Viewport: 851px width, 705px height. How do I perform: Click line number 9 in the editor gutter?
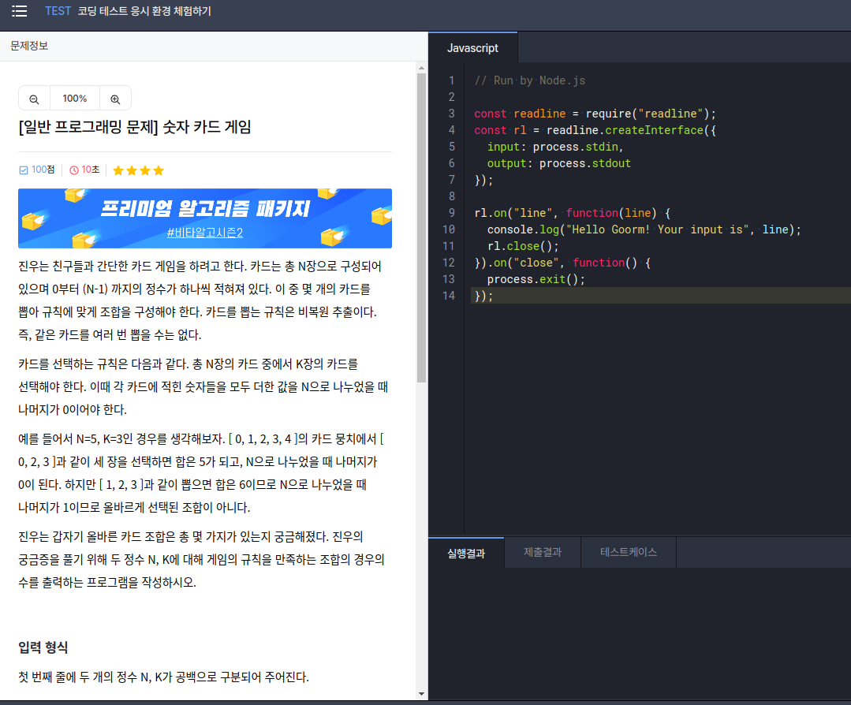452,213
